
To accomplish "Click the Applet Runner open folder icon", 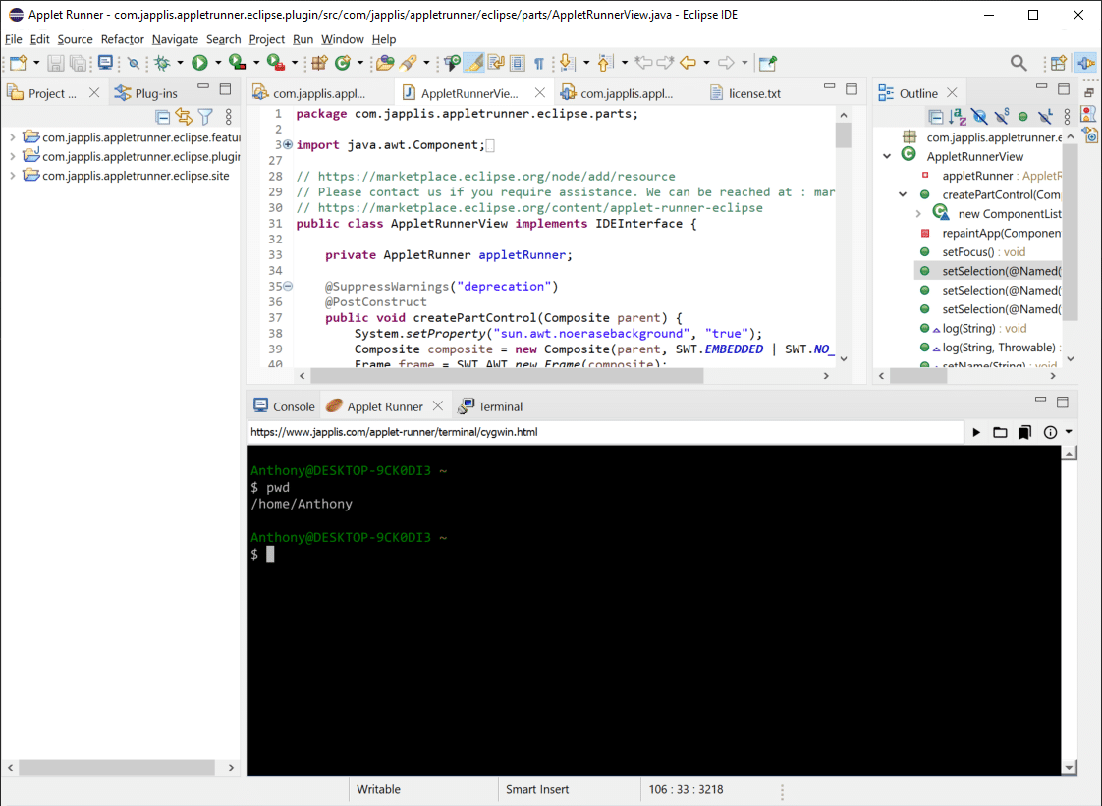I will [1000, 432].
